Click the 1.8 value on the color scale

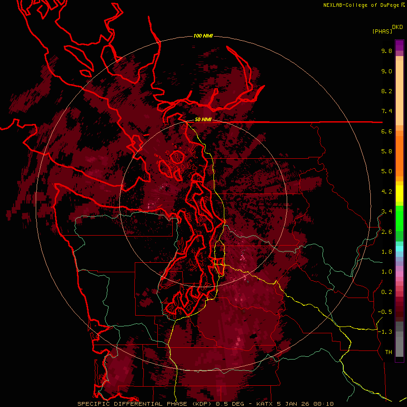387,252
